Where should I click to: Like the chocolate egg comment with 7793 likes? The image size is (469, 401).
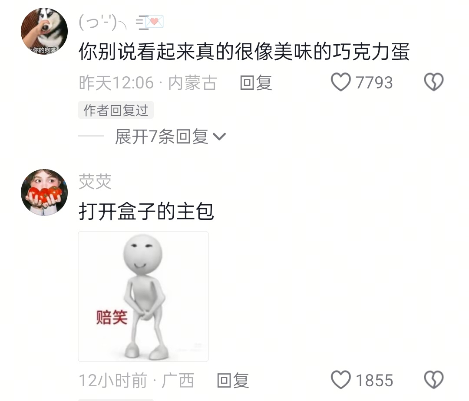coord(341,82)
